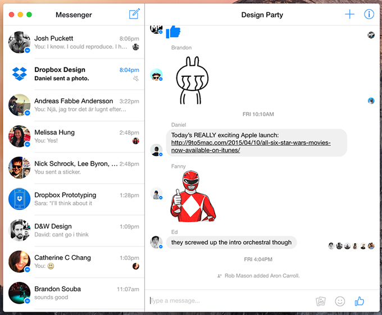Screen dimensions: 382x315
Task: Click Melissa Hung's profile picture
Action: [x=19, y=136]
